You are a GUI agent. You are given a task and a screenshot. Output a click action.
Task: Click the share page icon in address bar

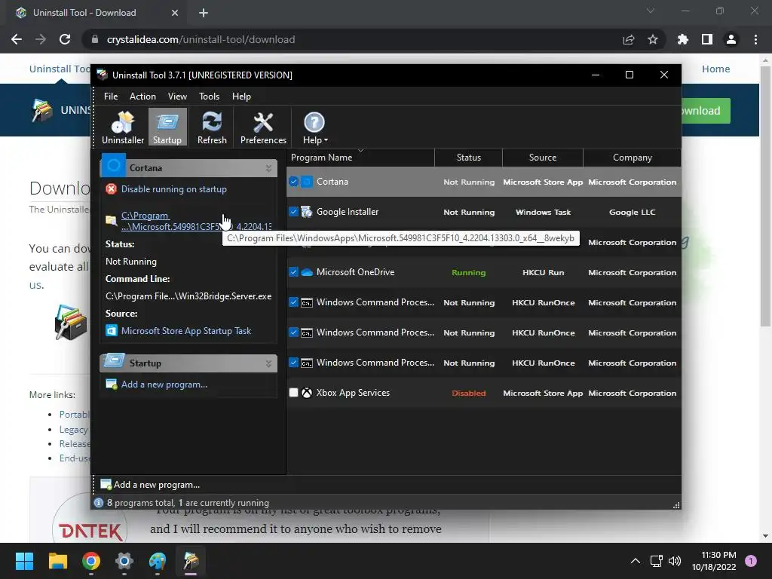(x=629, y=39)
